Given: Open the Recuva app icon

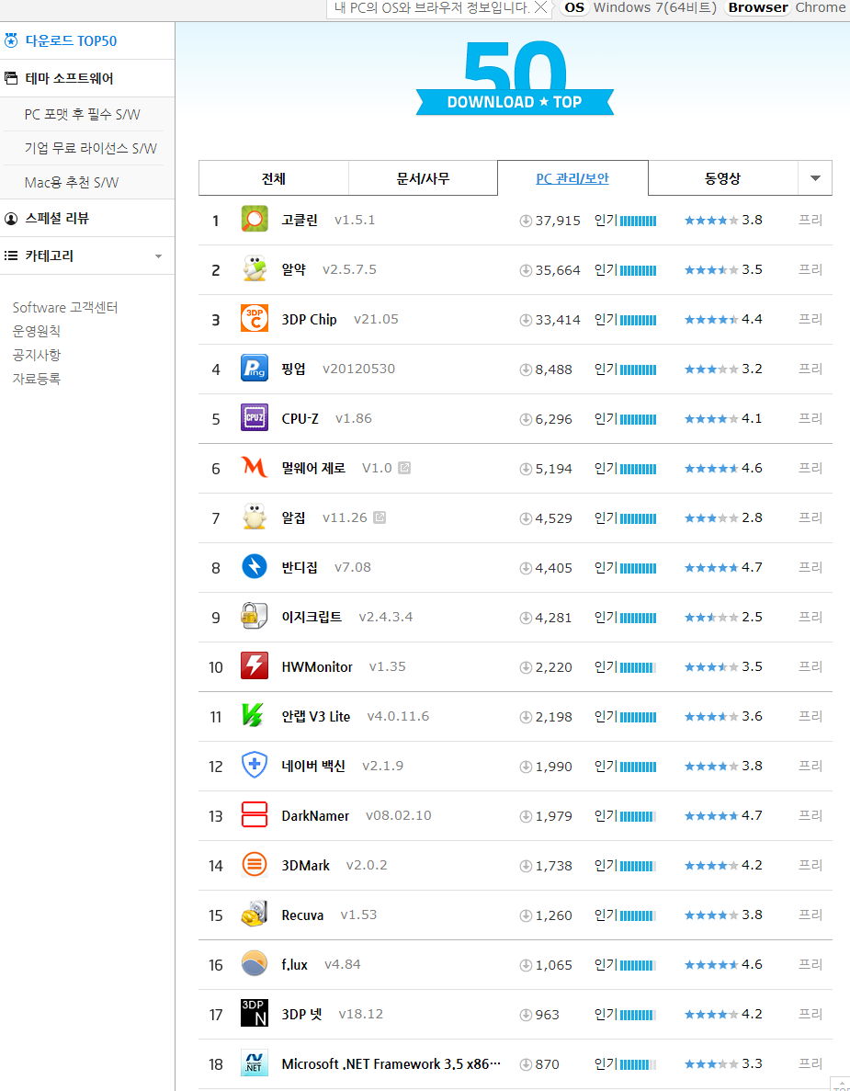Looking at the screenshot, I should click(x=255, y=915).
